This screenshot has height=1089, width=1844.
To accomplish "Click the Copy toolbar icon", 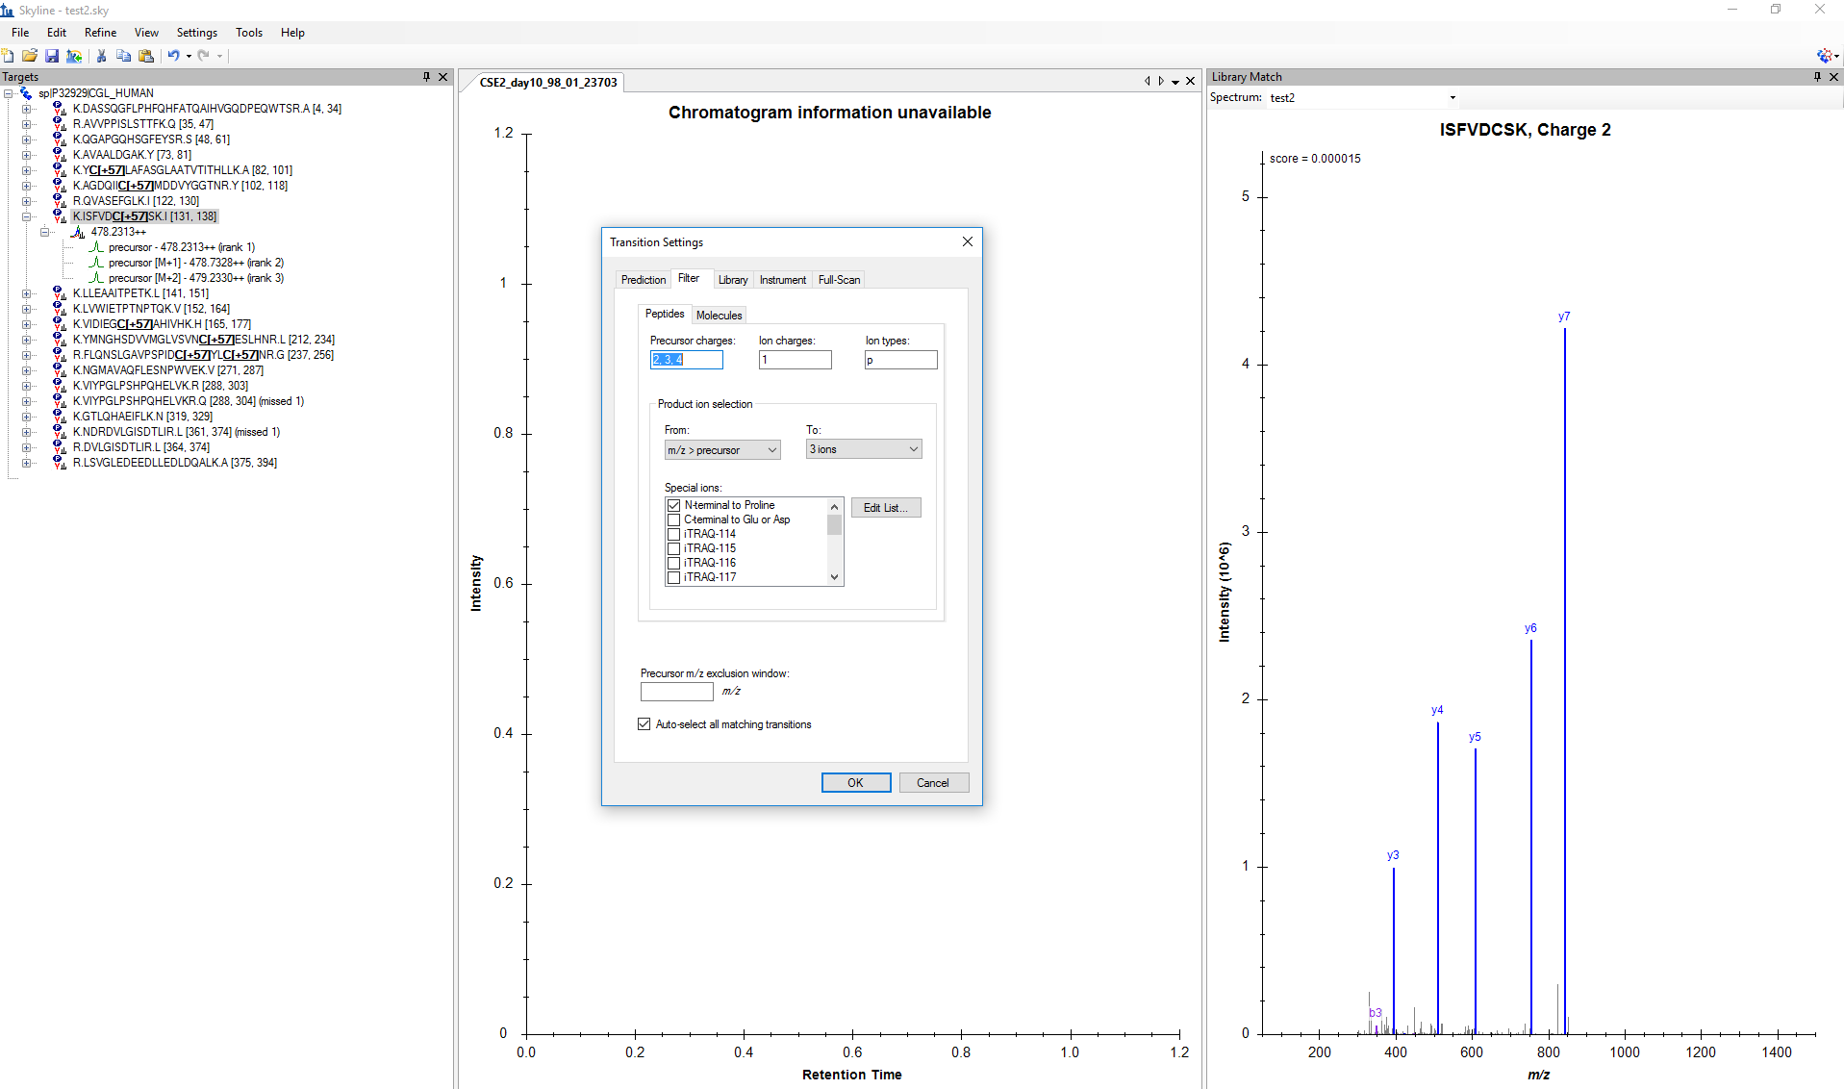I will [x=123, y=56].
